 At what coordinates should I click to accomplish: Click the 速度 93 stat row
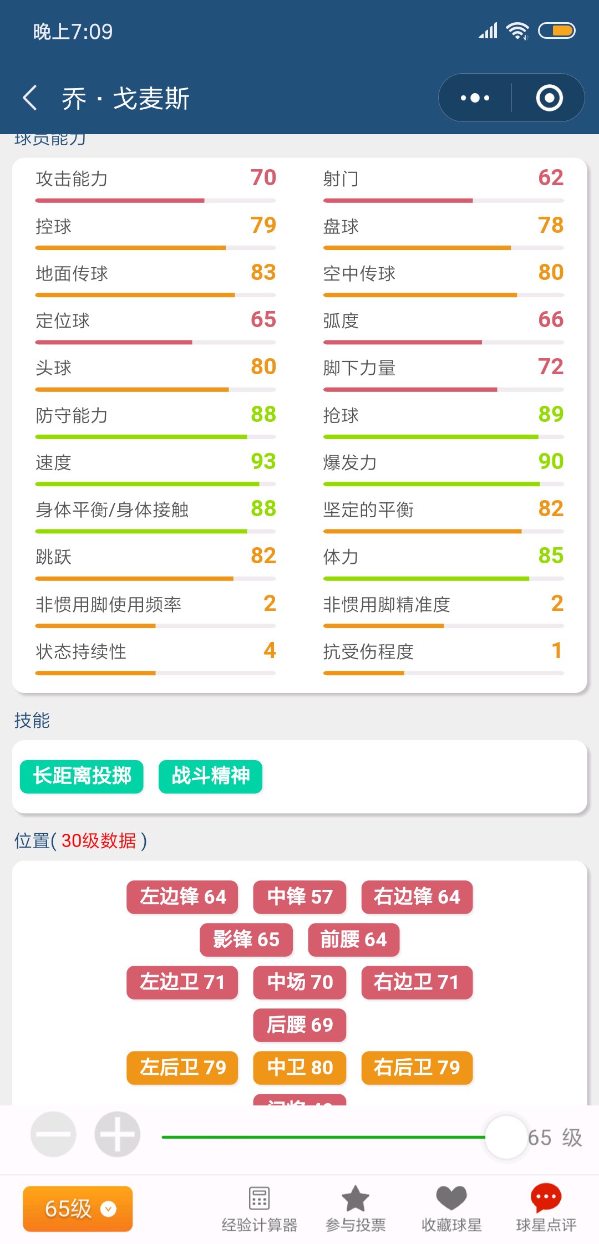pos(155,463)
